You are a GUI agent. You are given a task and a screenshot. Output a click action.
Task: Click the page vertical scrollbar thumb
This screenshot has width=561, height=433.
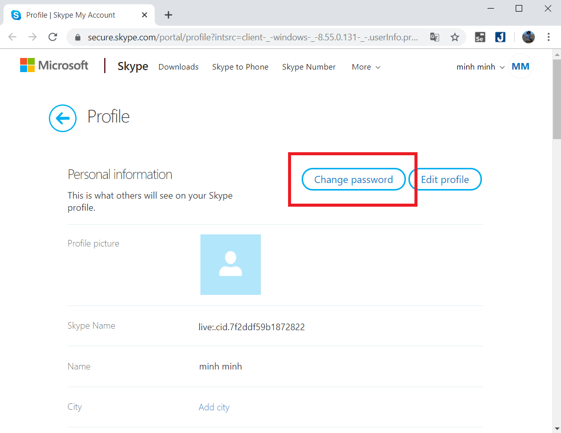(556, 99)
